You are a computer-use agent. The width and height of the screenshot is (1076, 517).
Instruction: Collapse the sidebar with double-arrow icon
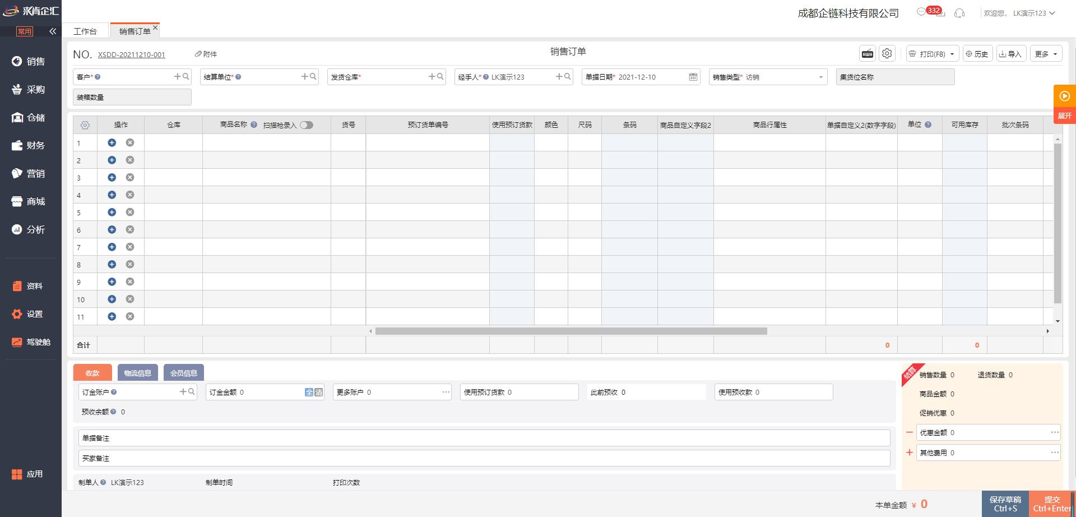pos(53,31)
